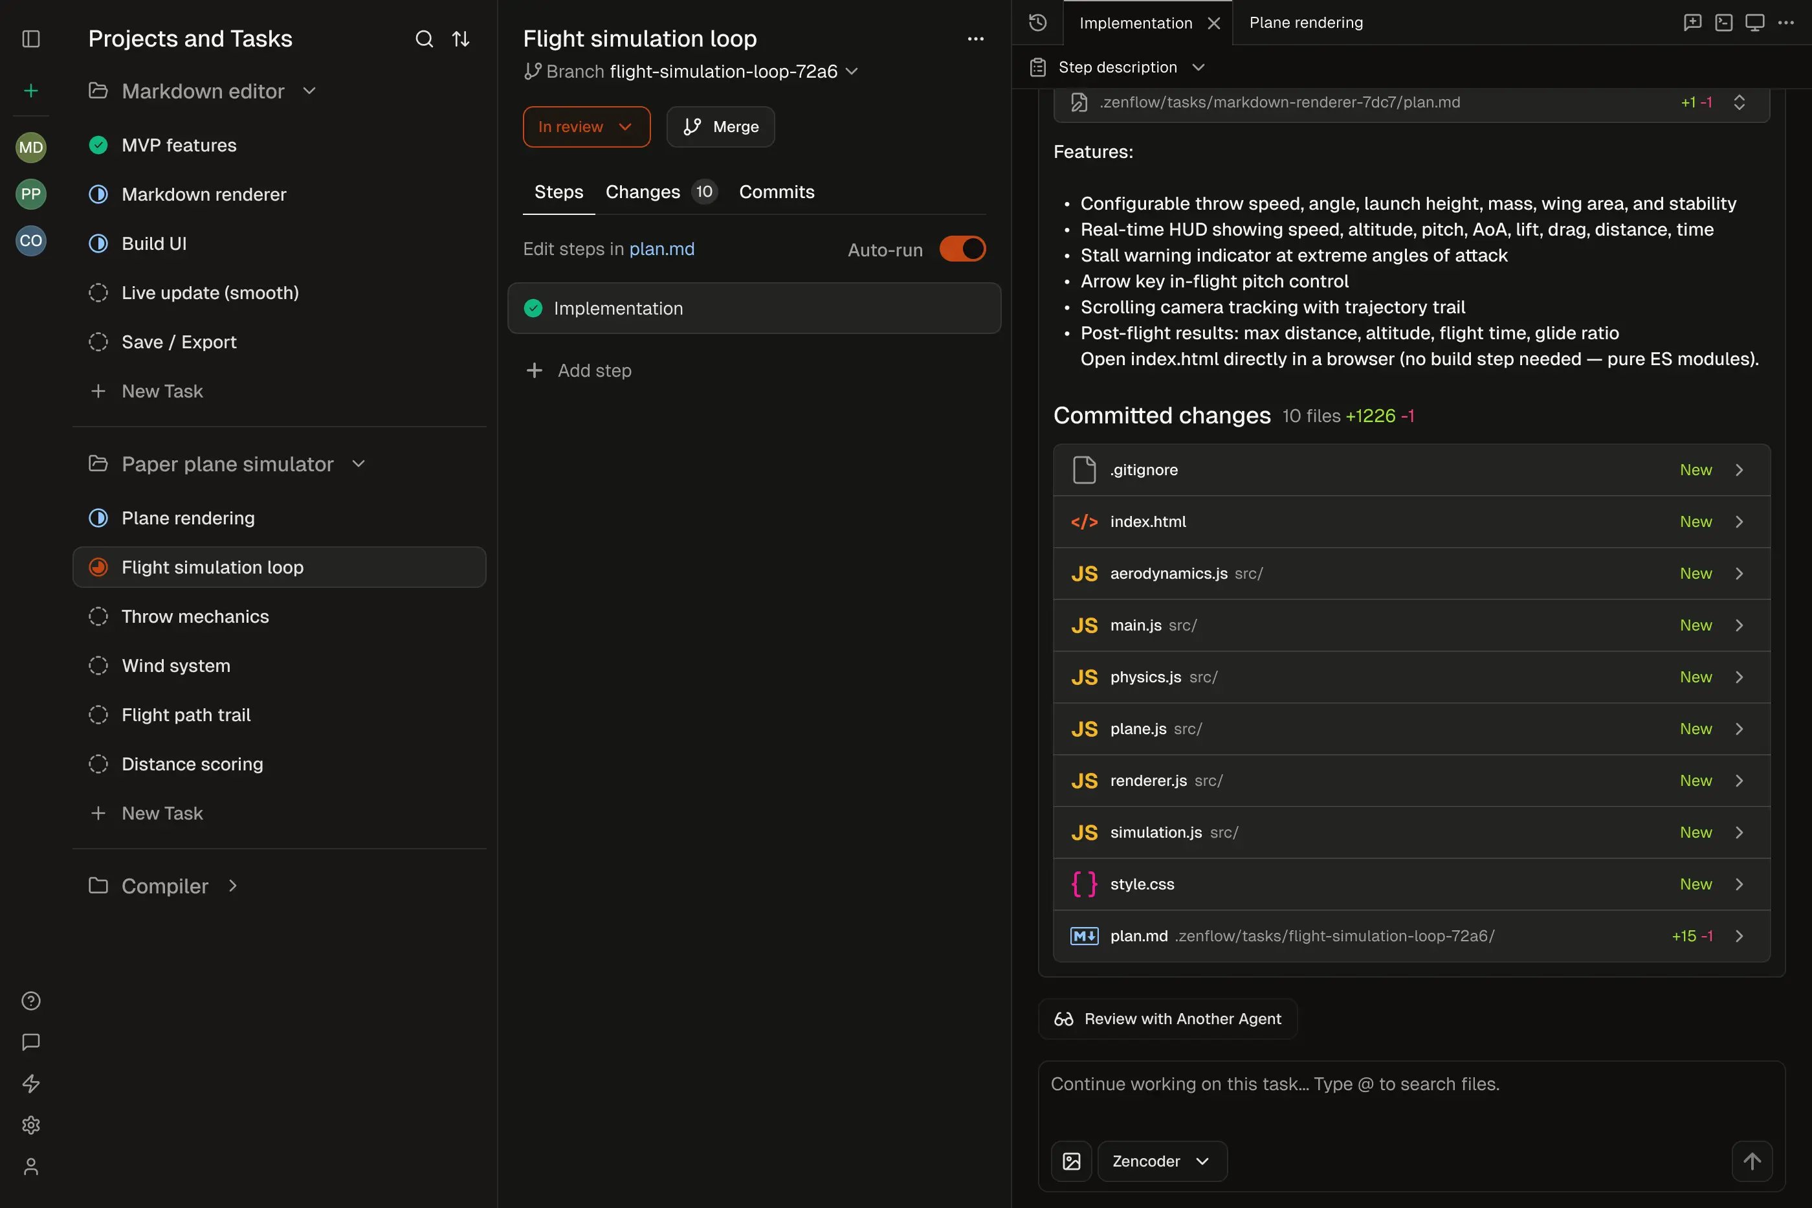
Task: Click the attach image icon in chat box
Action: click(1071, 1161)
